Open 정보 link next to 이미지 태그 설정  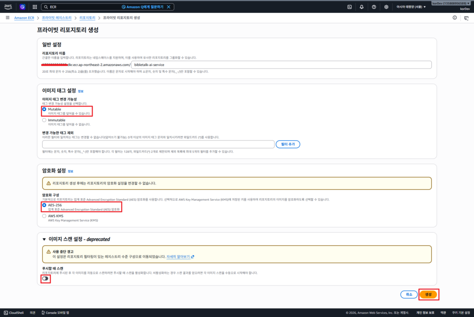click(x=81, y=91)
